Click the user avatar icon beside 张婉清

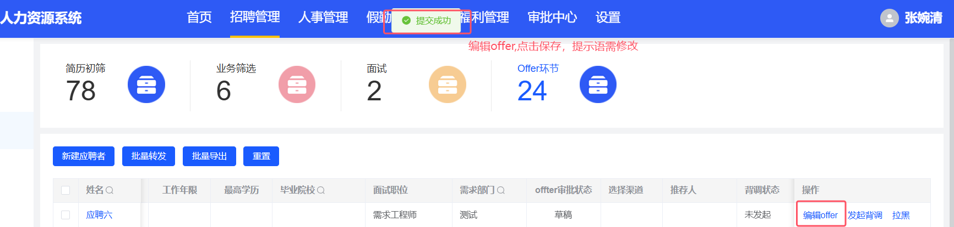(x=889, y=18)
